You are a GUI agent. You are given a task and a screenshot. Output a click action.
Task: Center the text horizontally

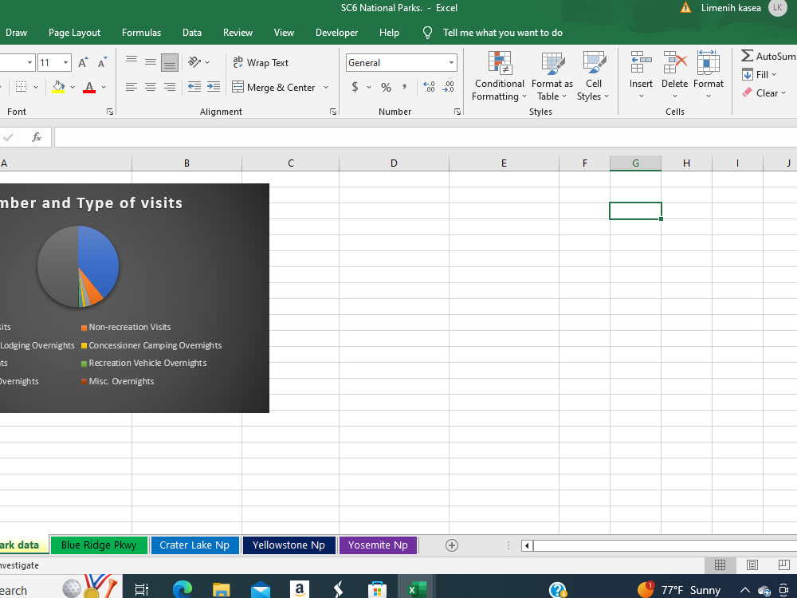pos(151,87)
